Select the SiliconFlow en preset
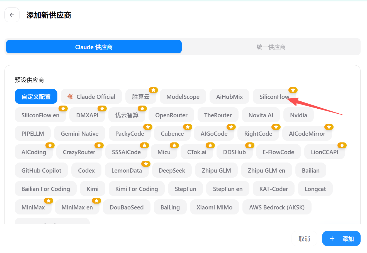Screen dimensions: 367x253 [x=40, y=115]
